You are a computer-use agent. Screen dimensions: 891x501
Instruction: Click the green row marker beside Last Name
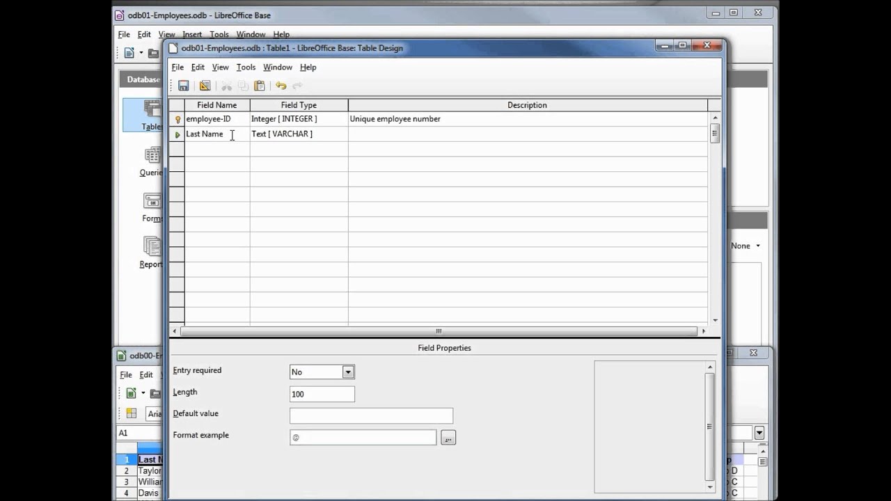click(178, 134)
